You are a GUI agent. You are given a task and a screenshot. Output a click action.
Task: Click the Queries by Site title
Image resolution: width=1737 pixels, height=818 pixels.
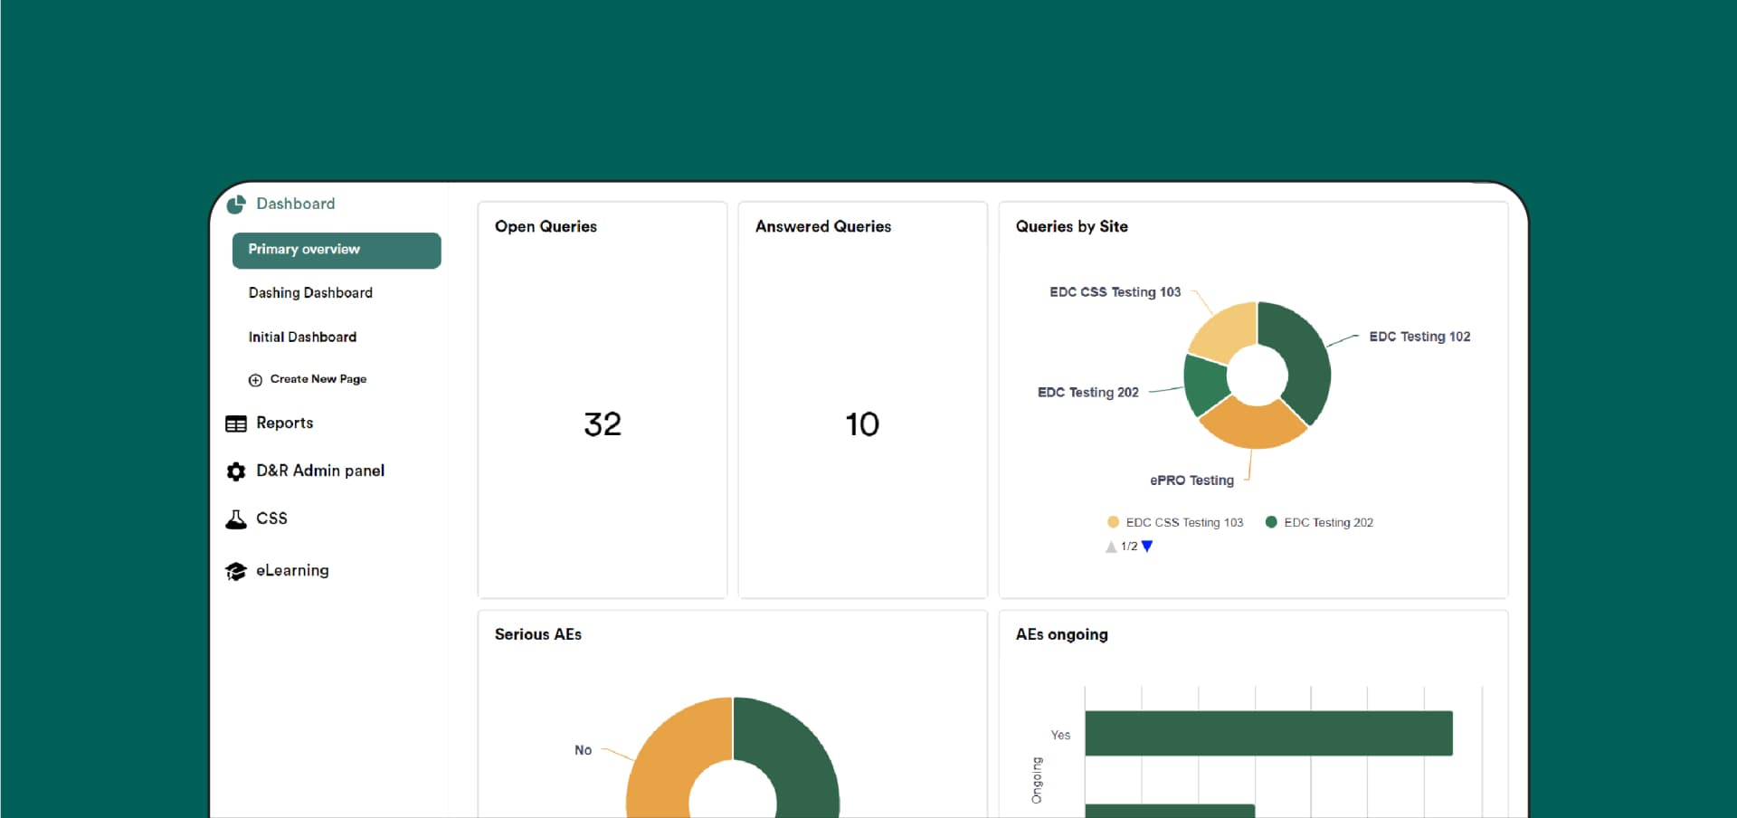click(x=1071, y=226)
